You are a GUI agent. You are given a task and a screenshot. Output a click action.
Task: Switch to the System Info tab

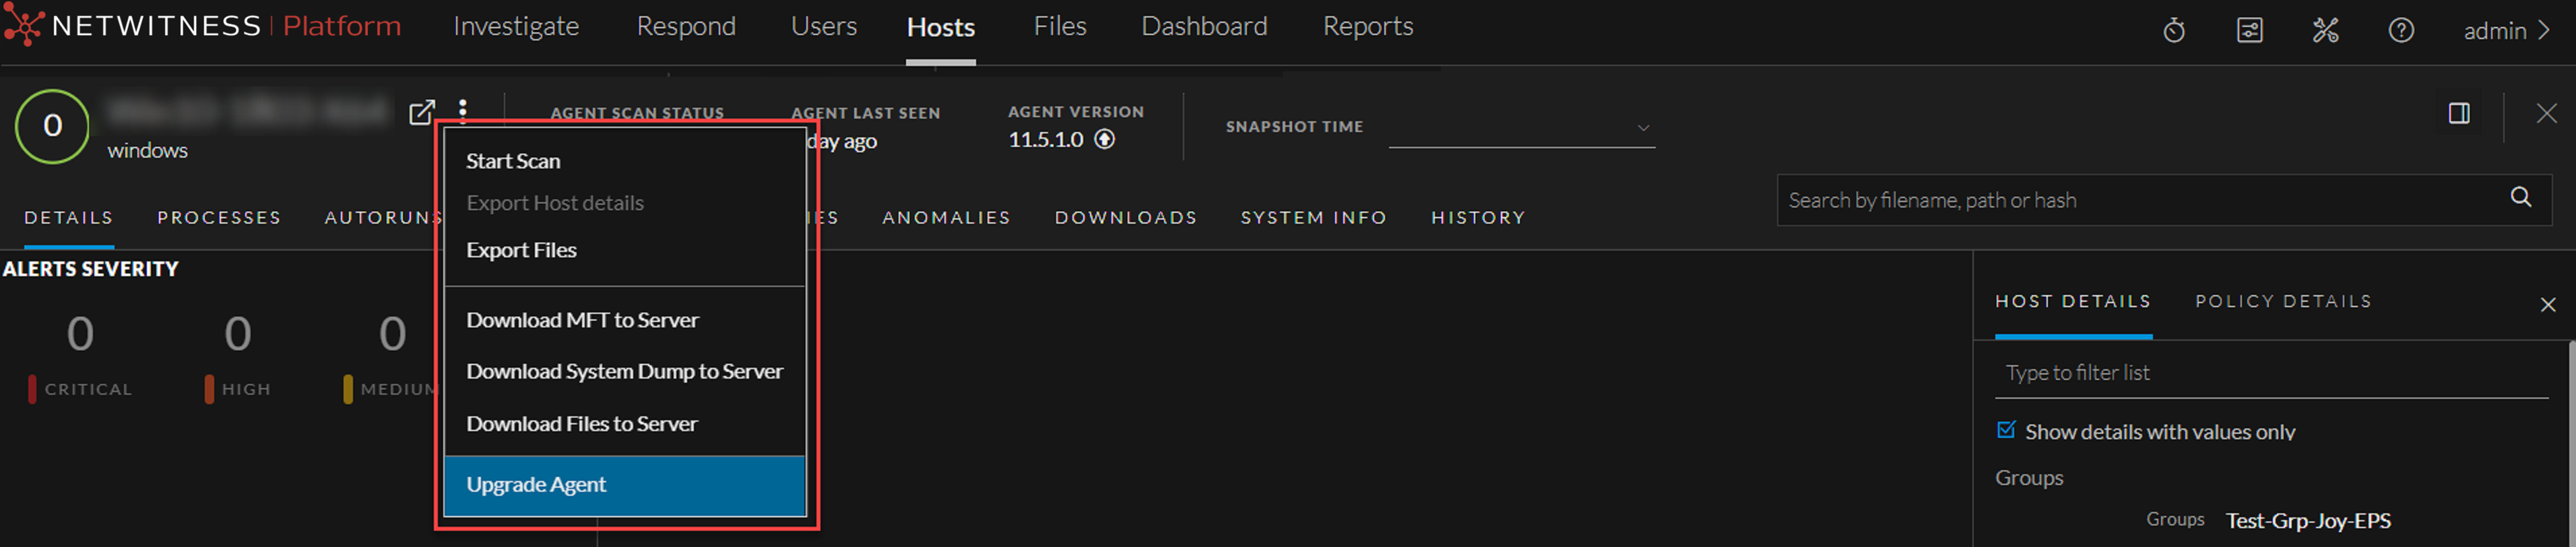1313,218
